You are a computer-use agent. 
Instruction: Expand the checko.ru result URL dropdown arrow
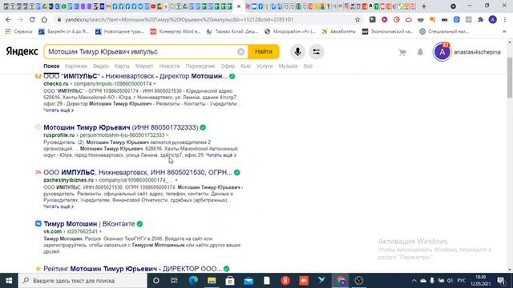point(155,84)
